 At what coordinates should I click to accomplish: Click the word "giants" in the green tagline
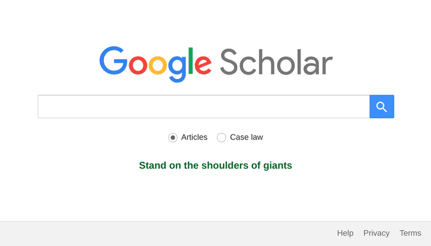pyautogui.click(x=276, y=165)
